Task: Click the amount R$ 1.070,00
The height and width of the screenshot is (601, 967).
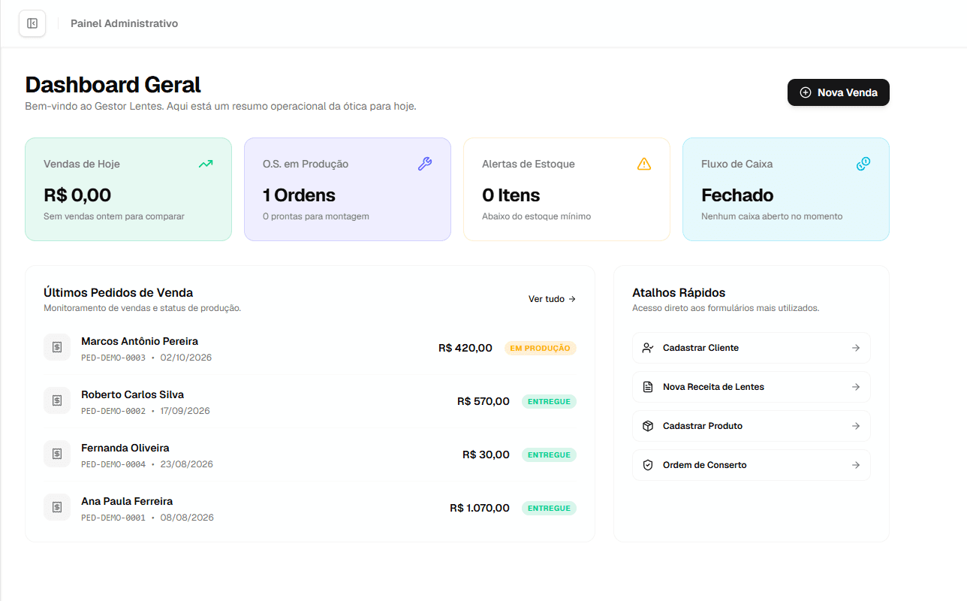Action: (x=480, y=508)
